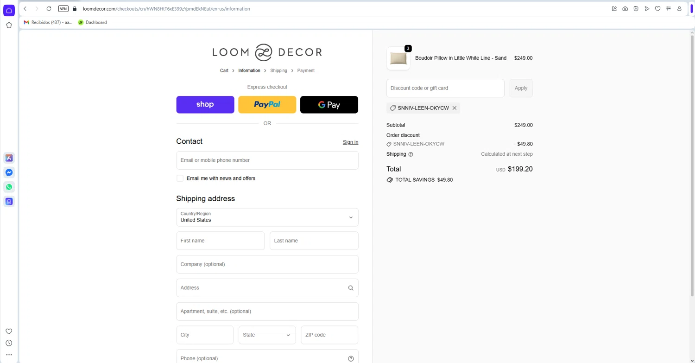Go back with the browser back arrow

[x=25, y=9]
